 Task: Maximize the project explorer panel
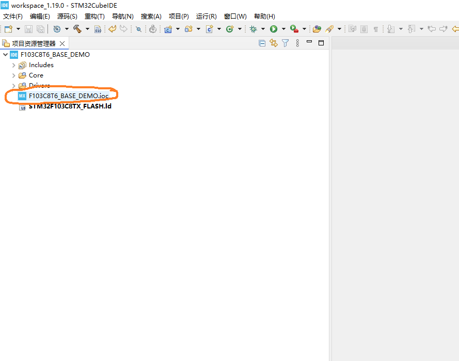pos(321,43)
